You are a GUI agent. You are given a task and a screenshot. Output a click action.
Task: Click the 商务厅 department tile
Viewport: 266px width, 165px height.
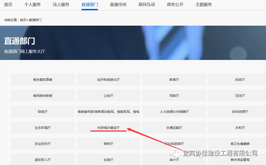(108, 143)
